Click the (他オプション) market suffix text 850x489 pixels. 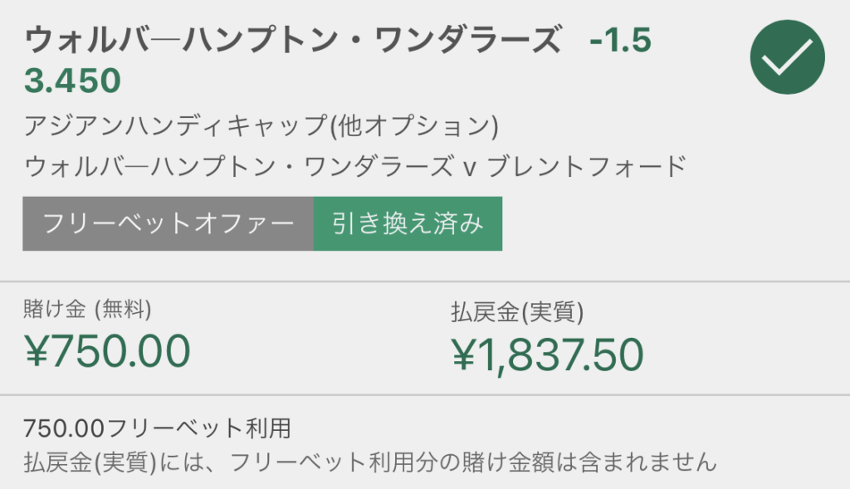(414, 125)
